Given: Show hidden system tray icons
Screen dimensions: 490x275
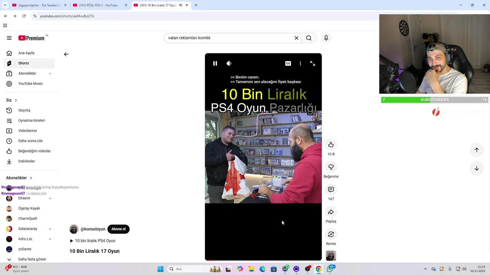Looking at the screenshot, I should coord(425,269).
